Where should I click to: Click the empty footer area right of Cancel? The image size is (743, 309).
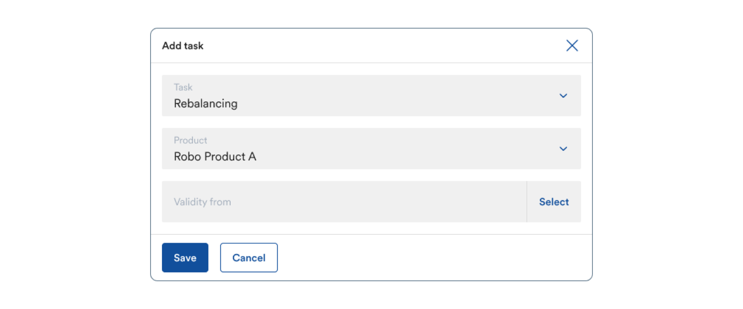[433, 257]
